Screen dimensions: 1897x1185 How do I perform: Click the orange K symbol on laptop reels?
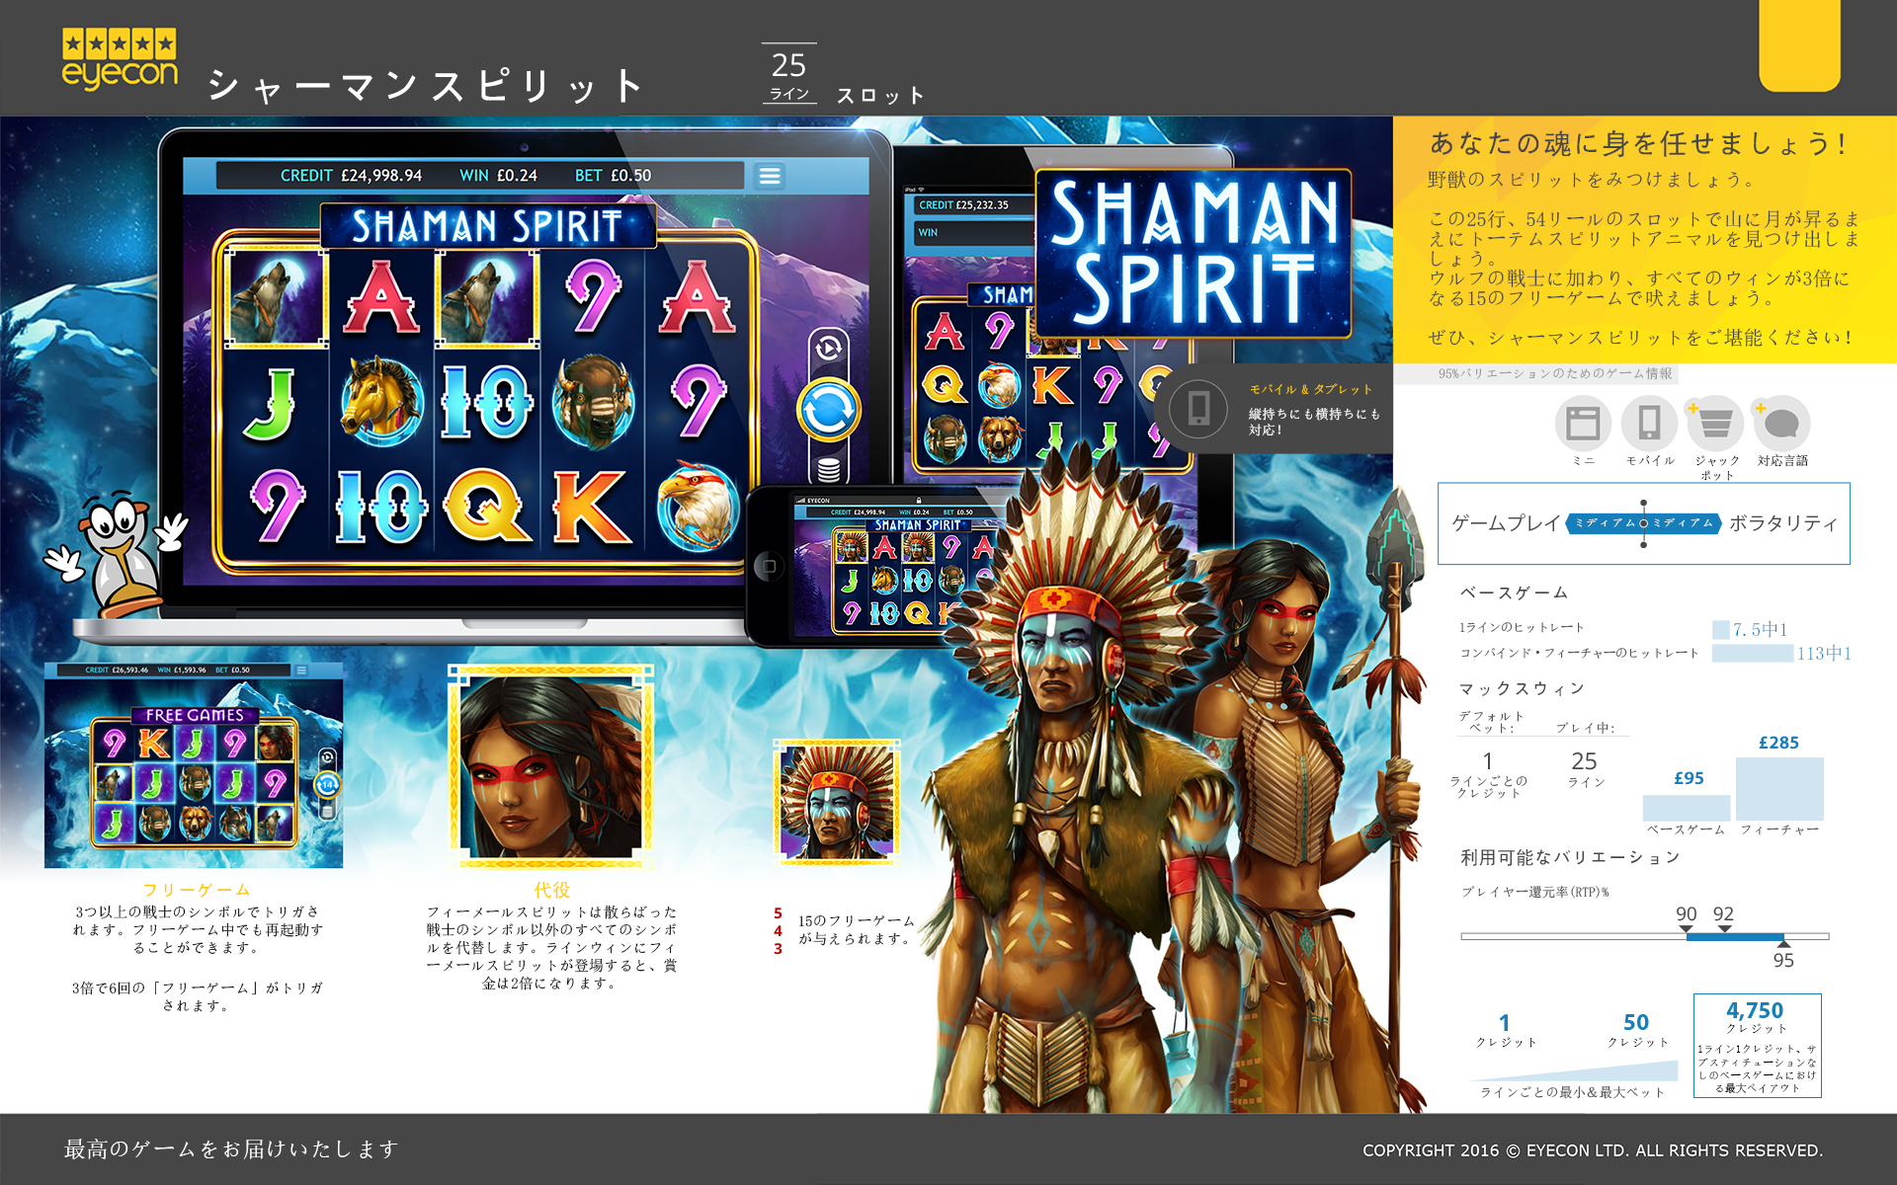(591, 507)
